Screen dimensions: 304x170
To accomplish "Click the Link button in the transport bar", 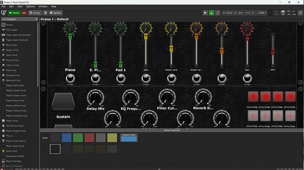I will point(262,13).
